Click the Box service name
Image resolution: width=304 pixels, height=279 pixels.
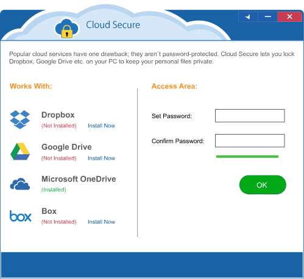click(x=49, y=211)
